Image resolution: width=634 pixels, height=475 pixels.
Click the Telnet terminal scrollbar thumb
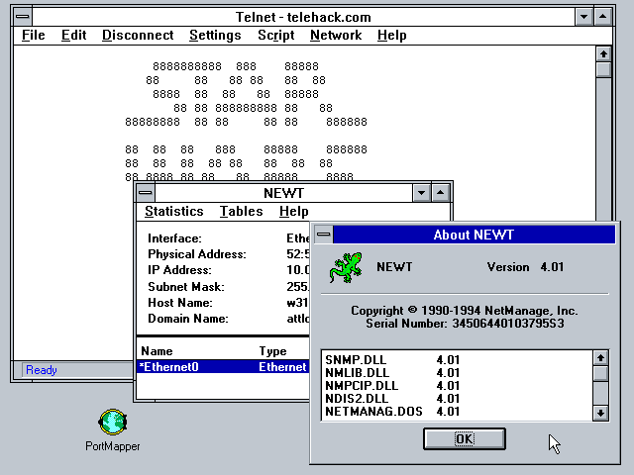(x=603, y=69)
